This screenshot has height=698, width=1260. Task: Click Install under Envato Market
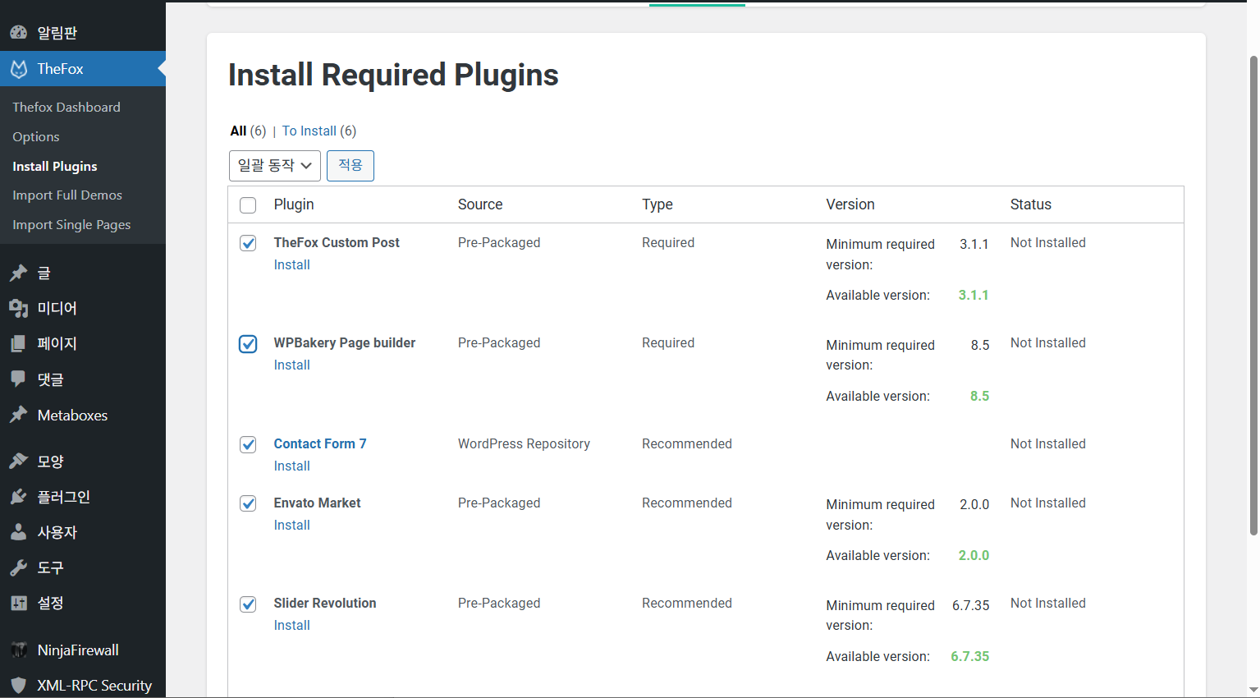point(292,525)
